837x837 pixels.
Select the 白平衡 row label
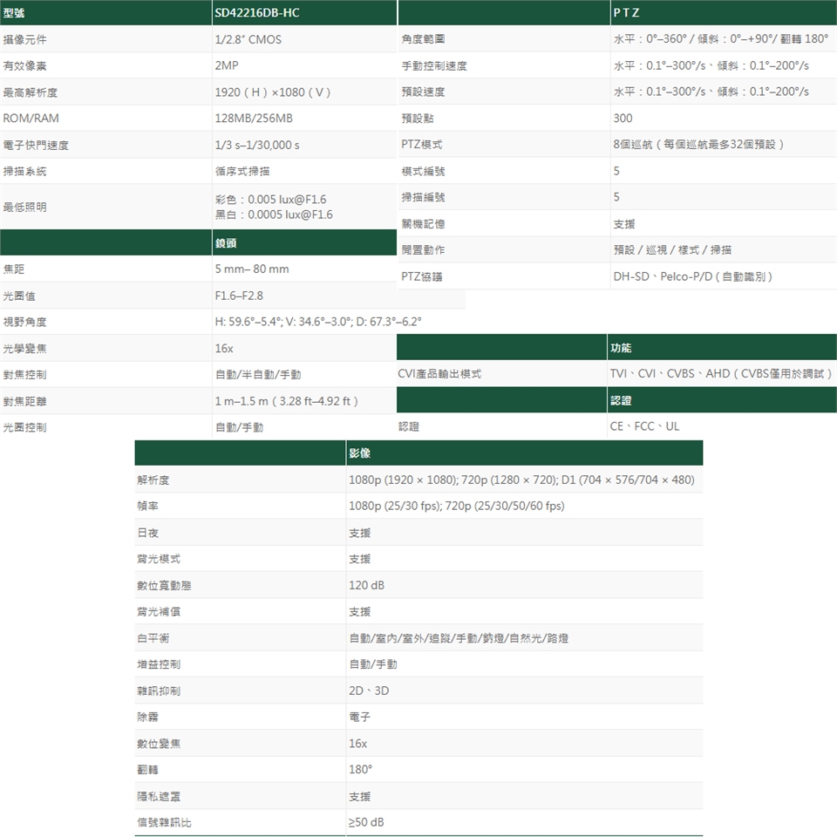pyautogui.click(x=153, y=638)
